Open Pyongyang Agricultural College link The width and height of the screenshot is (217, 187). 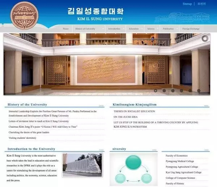click(182, 167)
